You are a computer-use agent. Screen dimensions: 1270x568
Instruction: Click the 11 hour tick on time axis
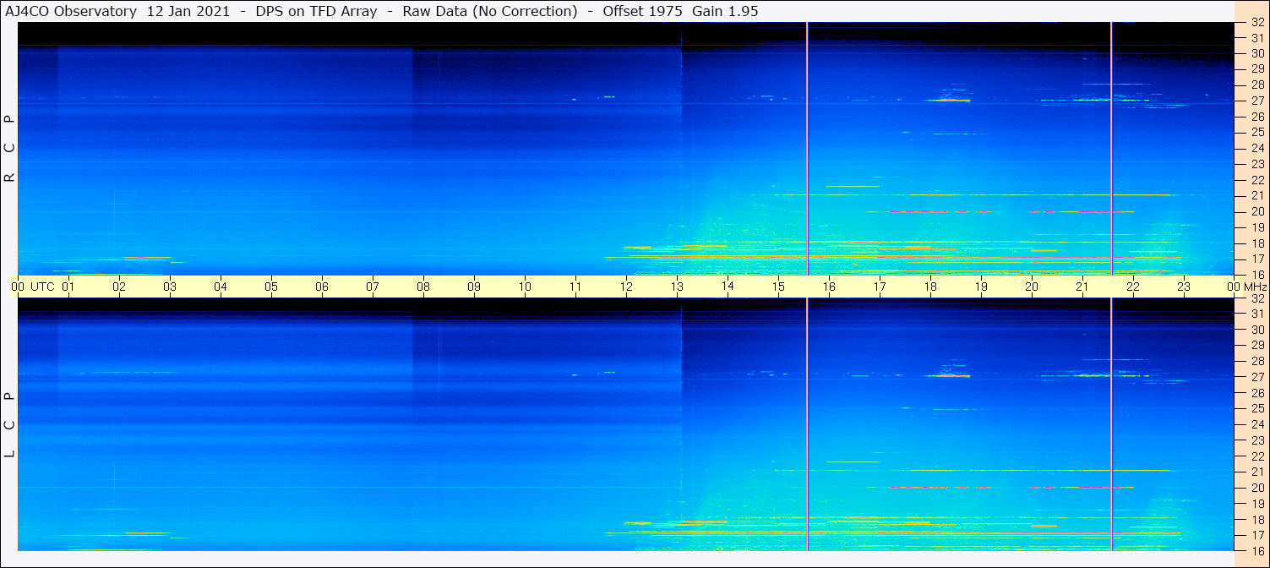click(x=575, y=287)
